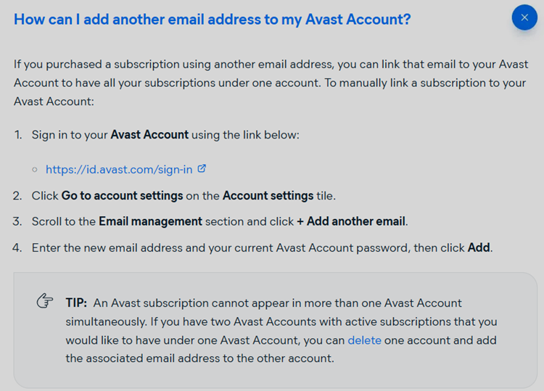Click the bold "TIP:" label
This screenshot has height=391, width=544.
point(76,302)
